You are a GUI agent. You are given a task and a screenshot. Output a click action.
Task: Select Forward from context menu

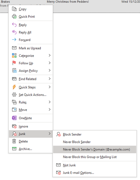31,40
